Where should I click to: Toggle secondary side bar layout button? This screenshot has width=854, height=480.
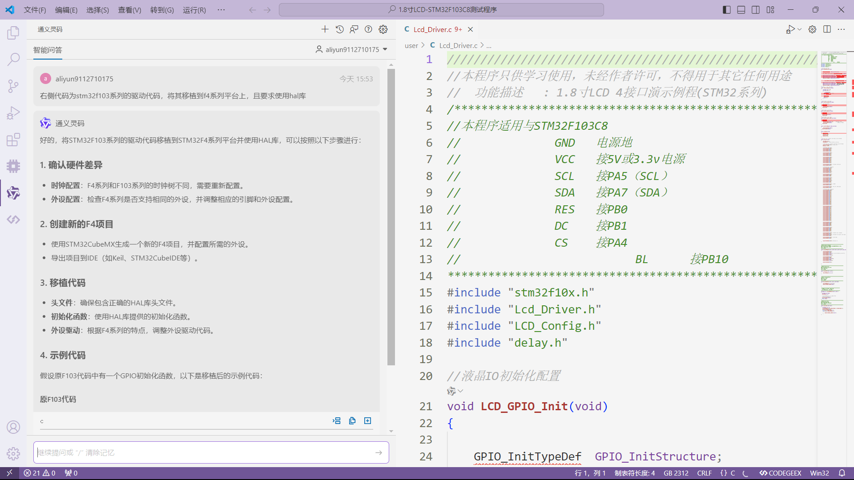pyautogui.click(x=756, y=10)
